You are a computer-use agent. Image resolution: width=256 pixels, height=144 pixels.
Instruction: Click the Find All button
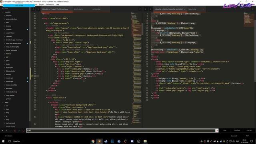(249, 130)
